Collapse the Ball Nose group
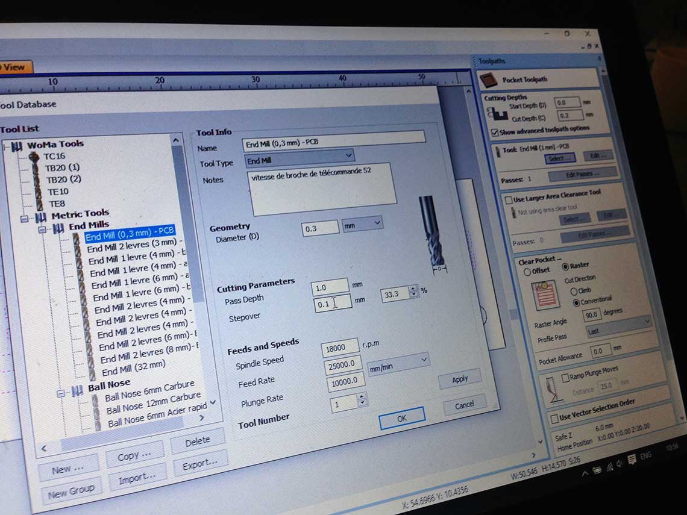687x515 pixels. pos(61,393)
